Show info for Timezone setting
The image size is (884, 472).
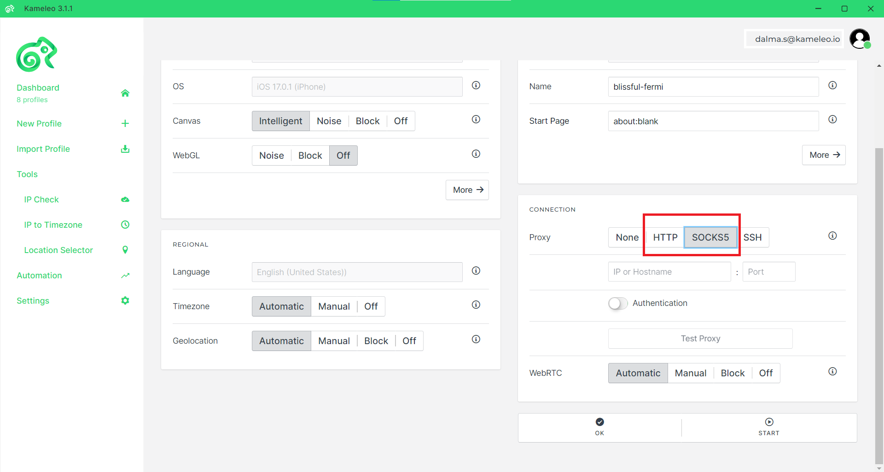(476, 305)
